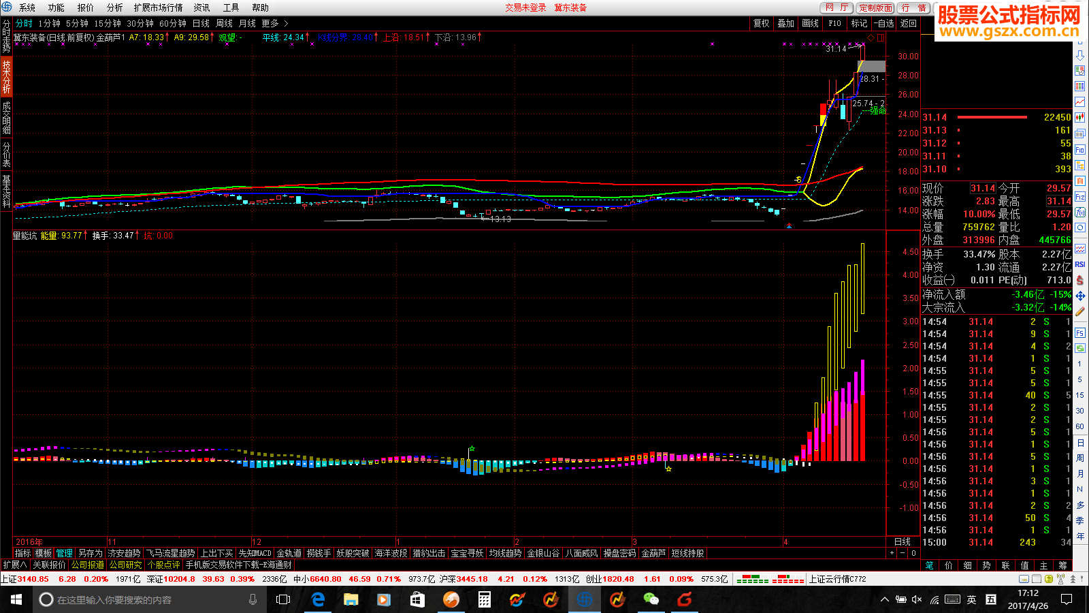1089x613 pixels.
Task: Click the plus zoom button under 日线
Action: pyautogui.click(x=892, y=553)
